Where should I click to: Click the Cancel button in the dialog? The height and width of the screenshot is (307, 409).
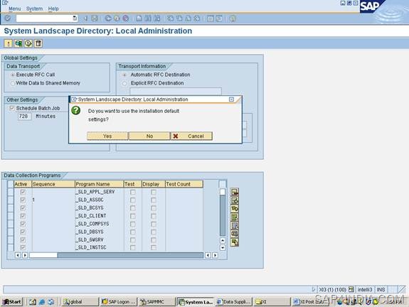pos(192,136)
